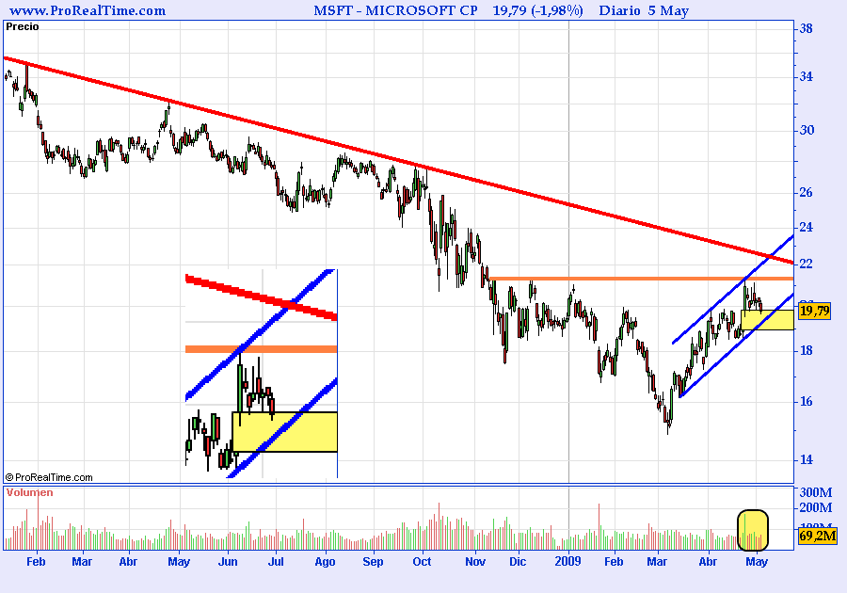Screen dimensions: 847x593
Task: Click the 300M volume axis label
Action: 816,492
